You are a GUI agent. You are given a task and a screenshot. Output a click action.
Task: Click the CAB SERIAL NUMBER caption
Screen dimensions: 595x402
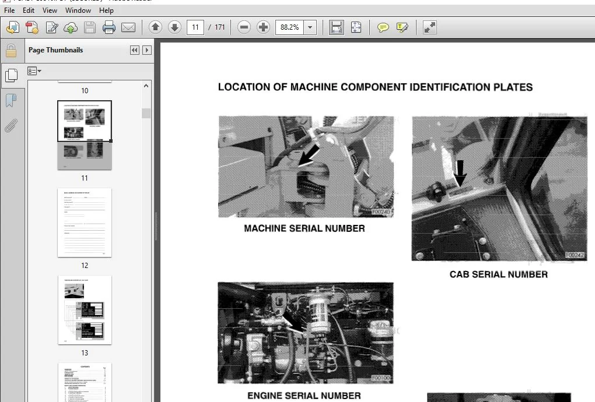(499, 274)
